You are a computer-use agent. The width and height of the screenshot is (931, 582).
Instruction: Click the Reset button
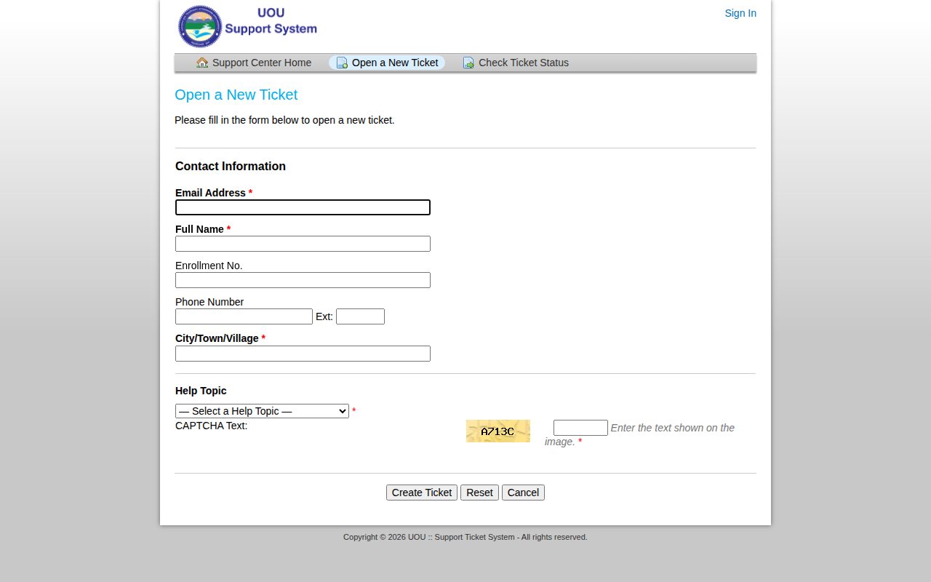click(479, 493)
